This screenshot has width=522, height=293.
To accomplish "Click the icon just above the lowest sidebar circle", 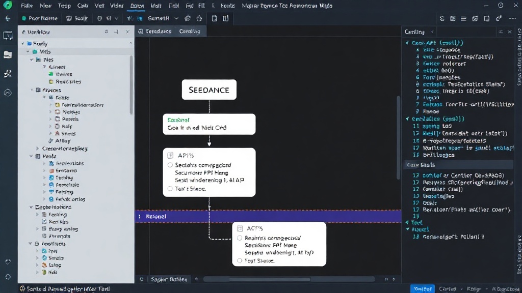I will point(8,262).
